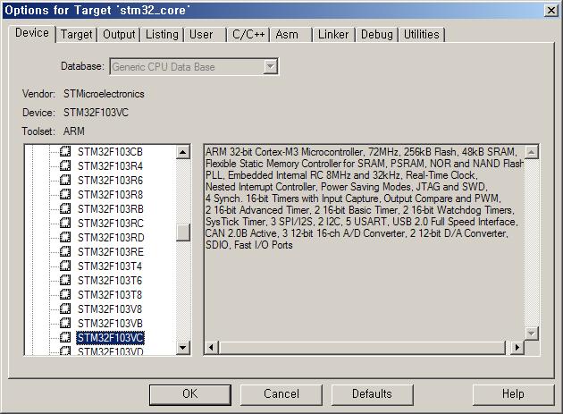Image resolution: width=563 pixels, height=414 pixels.
Task: Click the chip icon beside STM32F103VB
Action: tap(65, 323)
